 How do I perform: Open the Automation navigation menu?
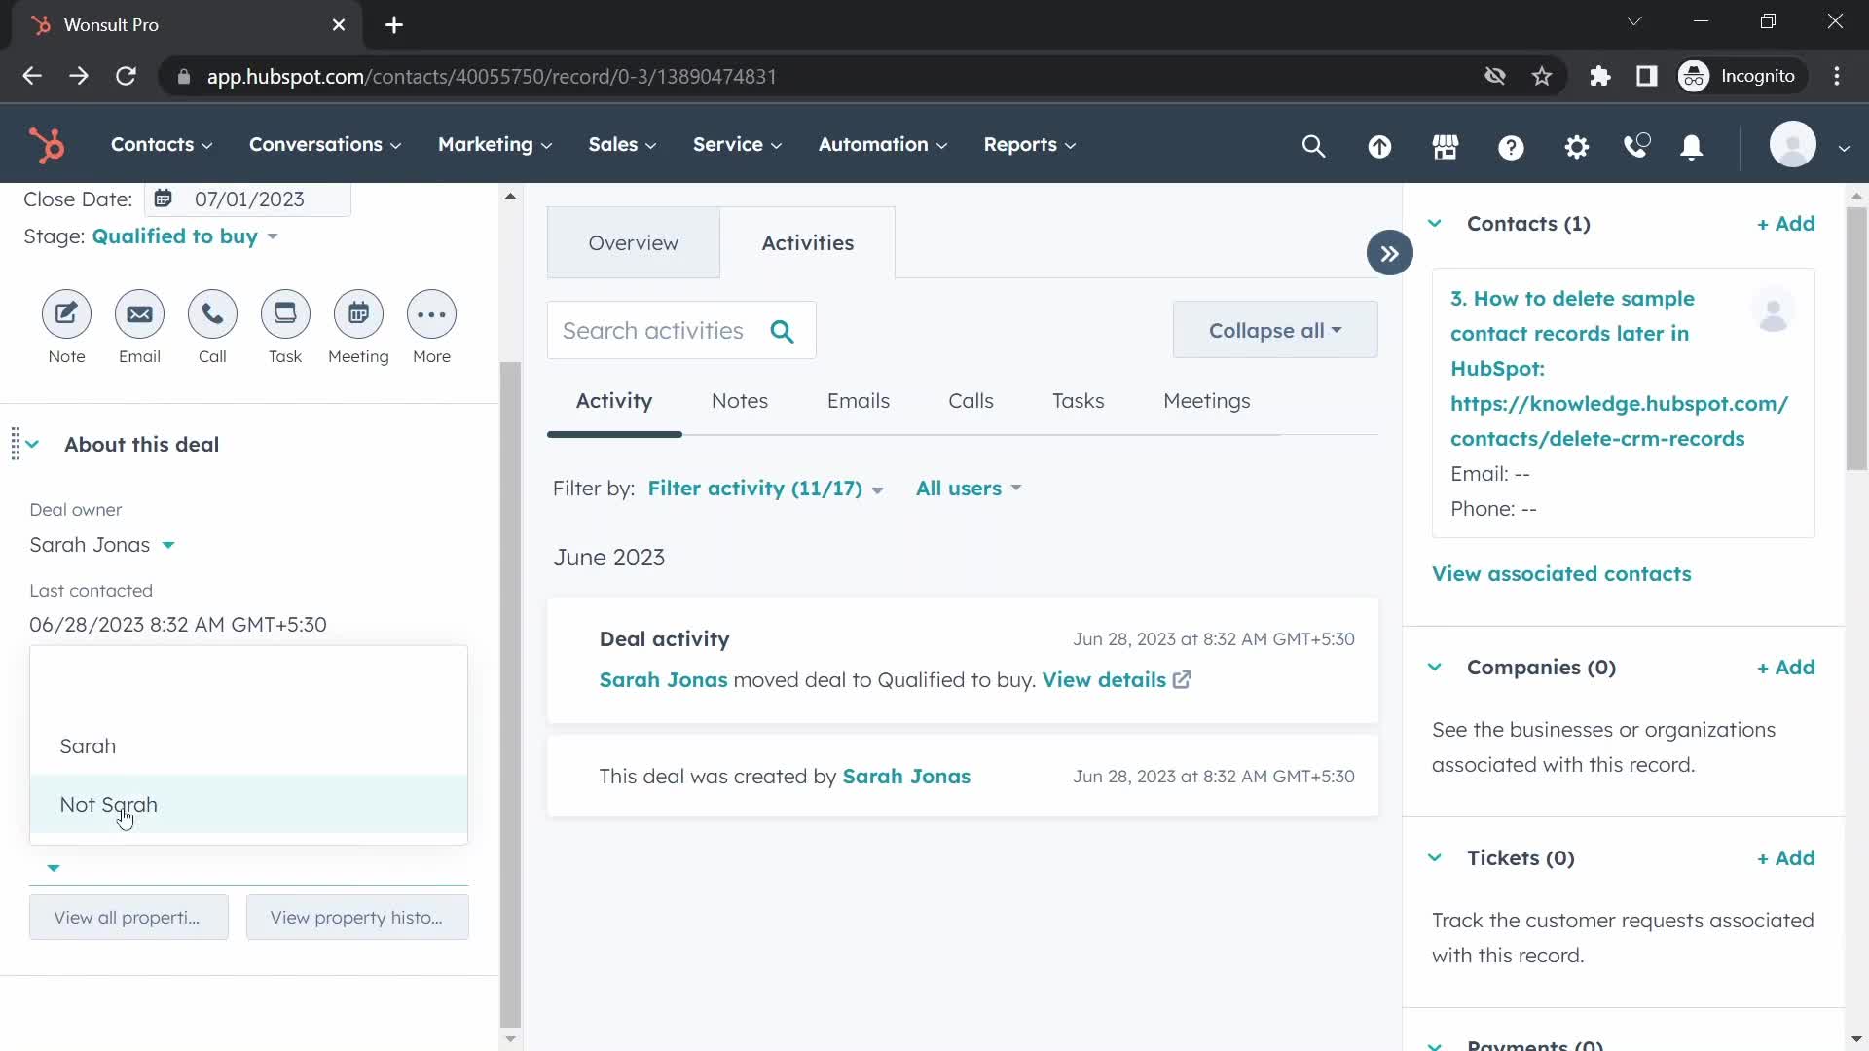point(882,145)
